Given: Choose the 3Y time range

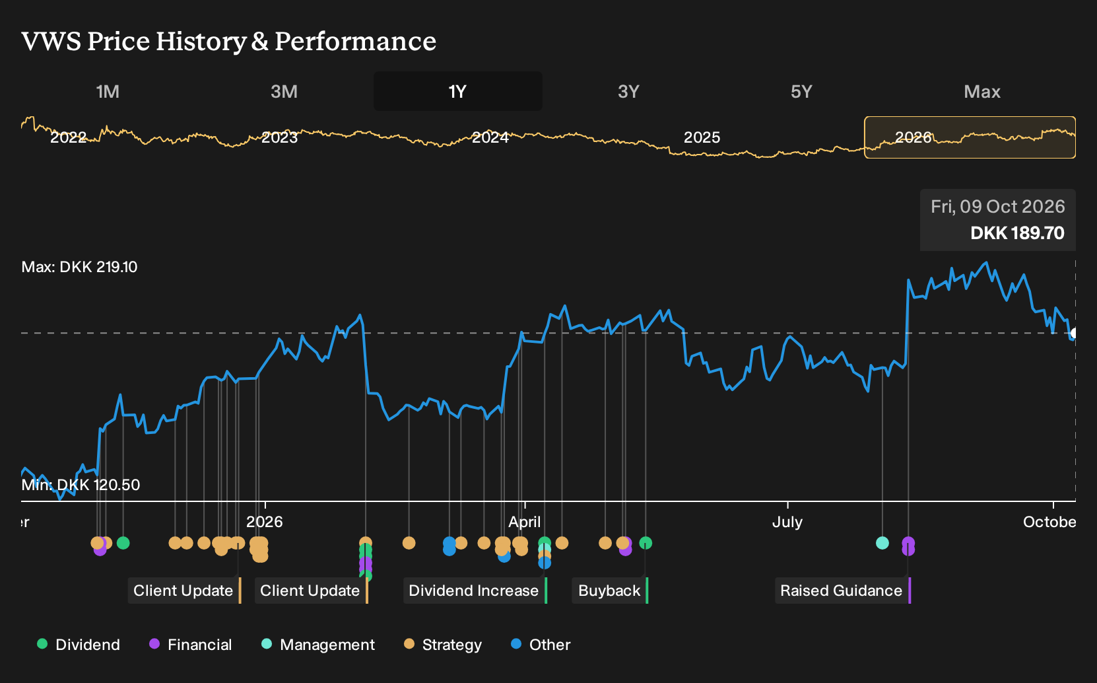Looking at the screenshot, I should tap(628, 91).
